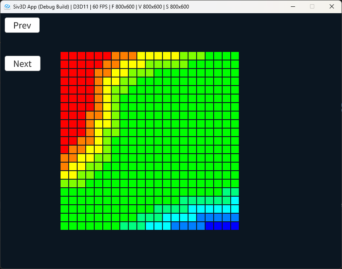This screenshot has width=342, height=269.
Task: Go forward with the Next button
Action: (23, 63)
